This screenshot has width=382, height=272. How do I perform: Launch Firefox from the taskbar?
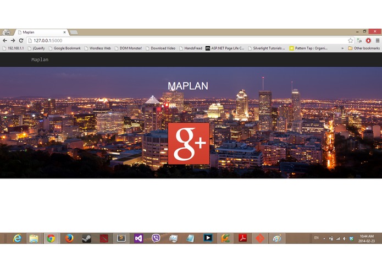pyautogui.click(x=69, y=238)
